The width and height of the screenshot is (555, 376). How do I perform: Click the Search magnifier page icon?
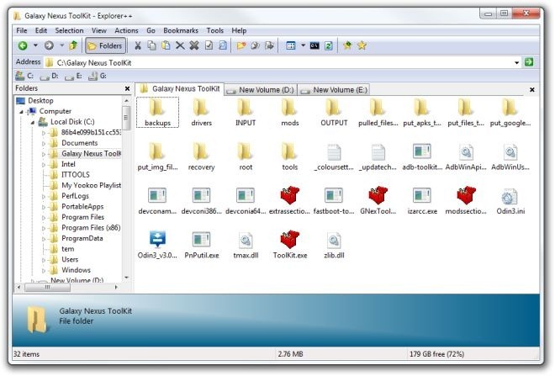(223, 45)
